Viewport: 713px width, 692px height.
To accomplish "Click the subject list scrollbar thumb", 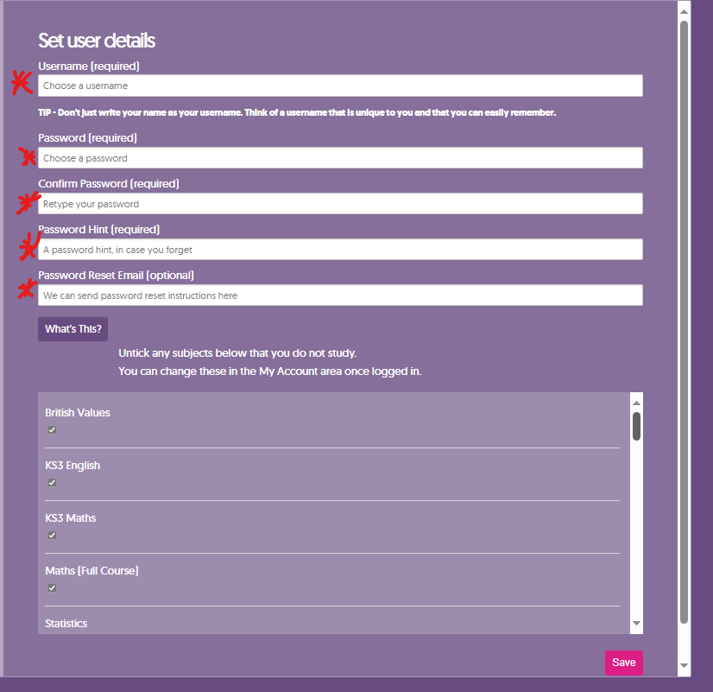I will point(636,428).
